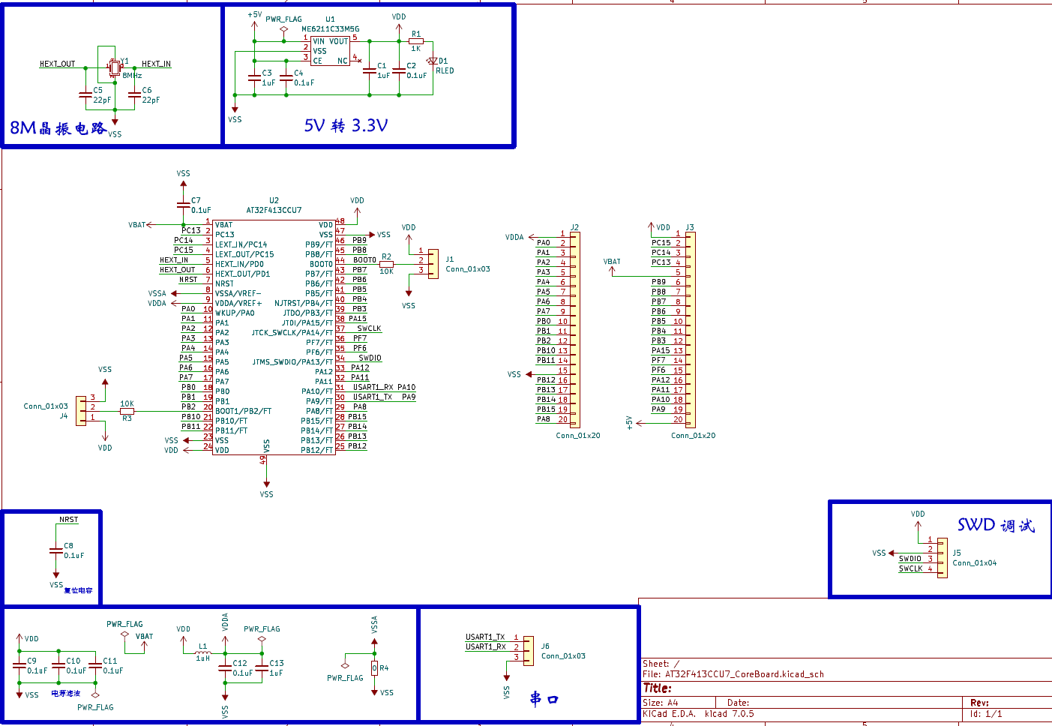Select the VBAT label left of U2
The image size is (1052, 726).
point(137,225)
